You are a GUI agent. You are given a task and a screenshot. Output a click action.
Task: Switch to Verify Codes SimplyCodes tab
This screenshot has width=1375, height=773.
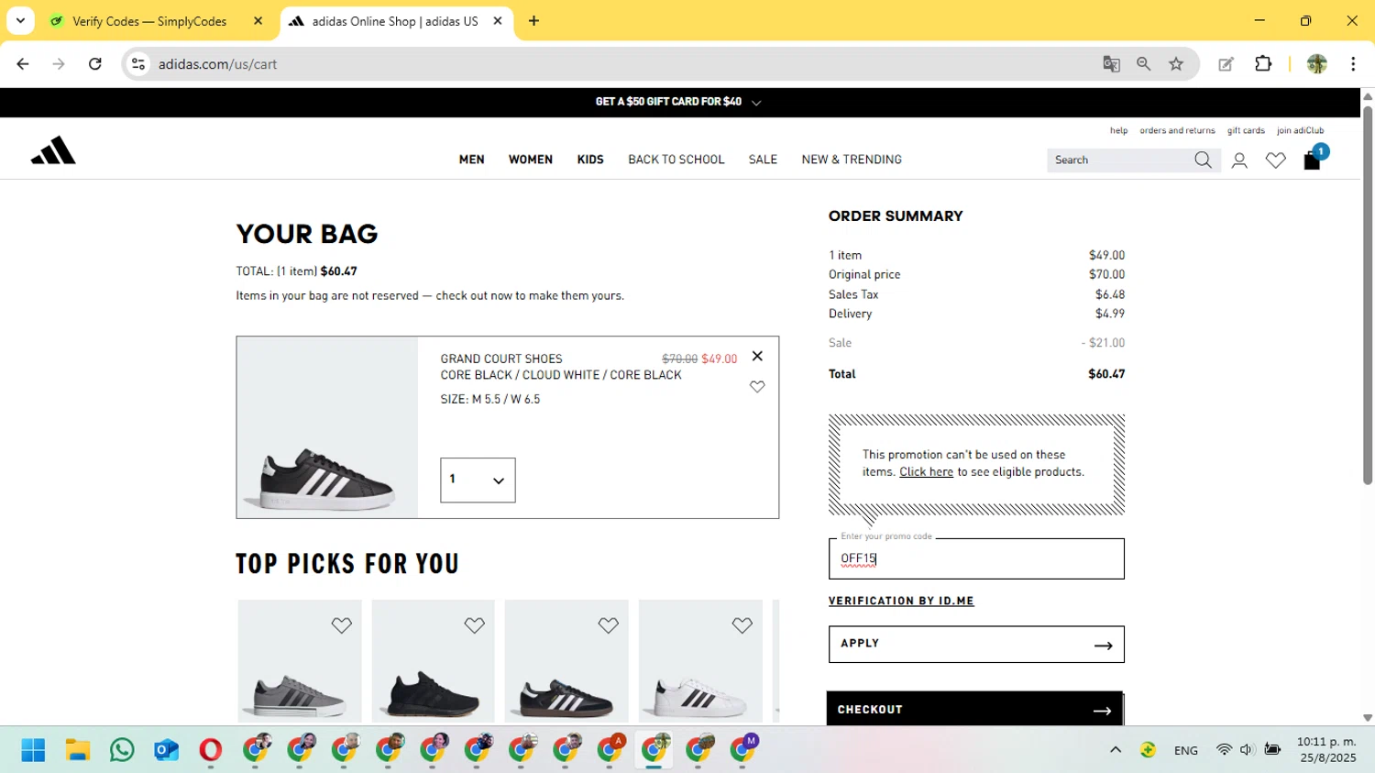tap(151, 21)
